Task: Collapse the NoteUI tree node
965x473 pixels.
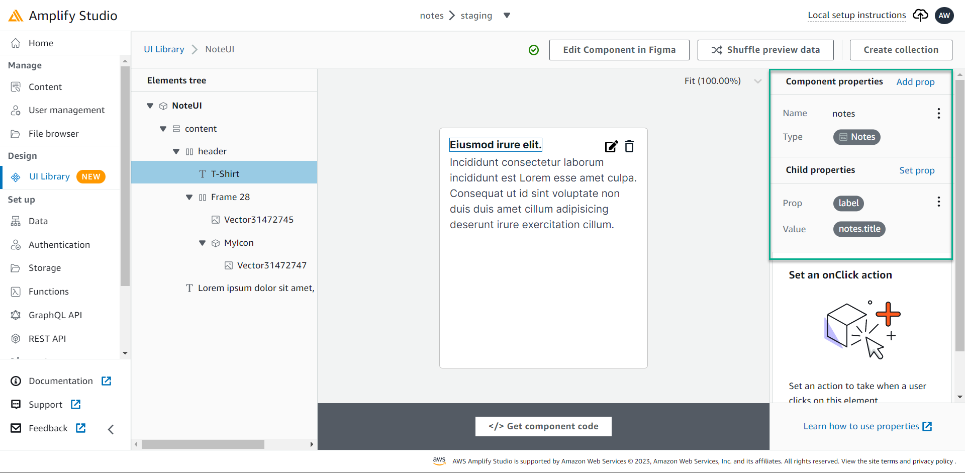Action: [x=150, y=106]
